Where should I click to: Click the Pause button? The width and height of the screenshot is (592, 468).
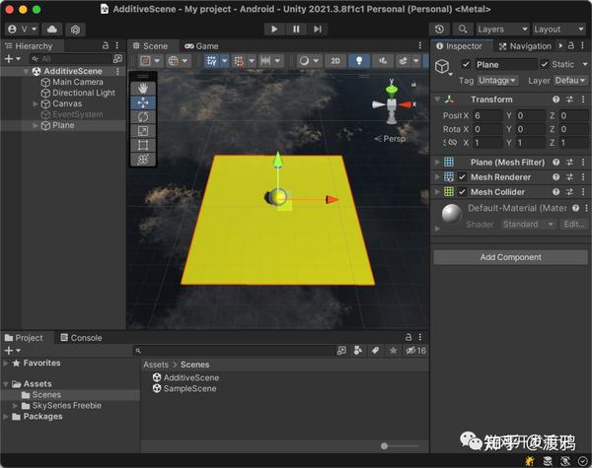click(x=296, y=29)
